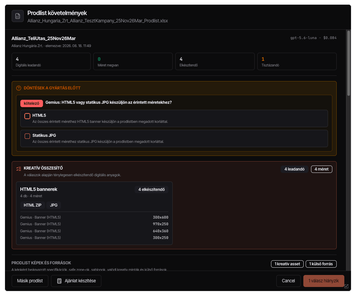Select the Digitális leadandó stat card

tap(51, 62)
